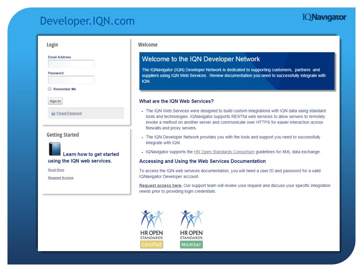Click 'Accessing and Using the Web Services Documentation' heading
This screenshot has width=363, height=272.
pos(202,161)
